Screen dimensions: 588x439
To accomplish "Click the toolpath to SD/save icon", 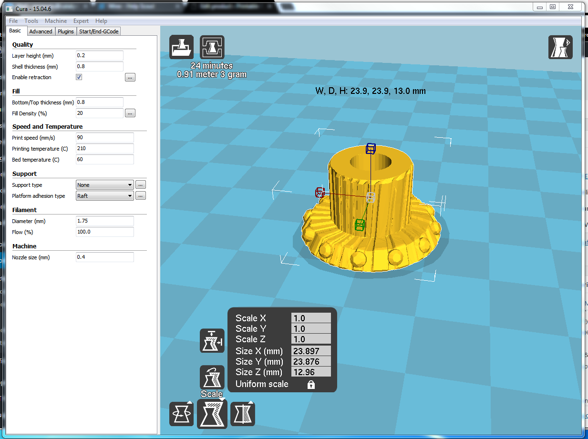I will pos(212,47).
